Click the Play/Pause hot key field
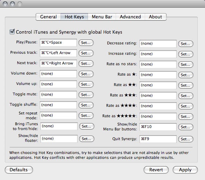This screenshot has width=205, height=180. [x=58, y=43]
